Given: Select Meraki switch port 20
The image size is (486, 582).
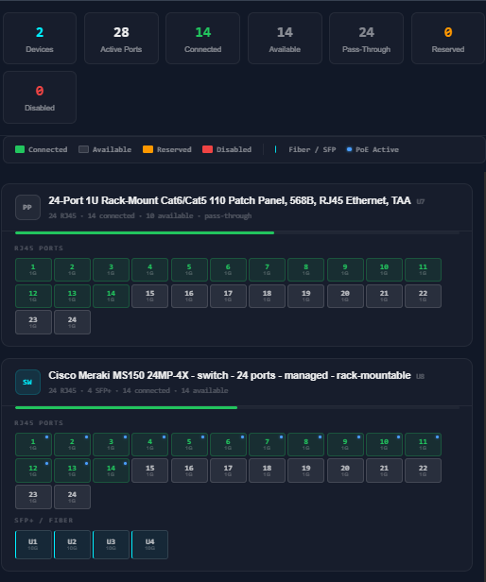Looking at the screenshot, I should [x=345, y=471].
